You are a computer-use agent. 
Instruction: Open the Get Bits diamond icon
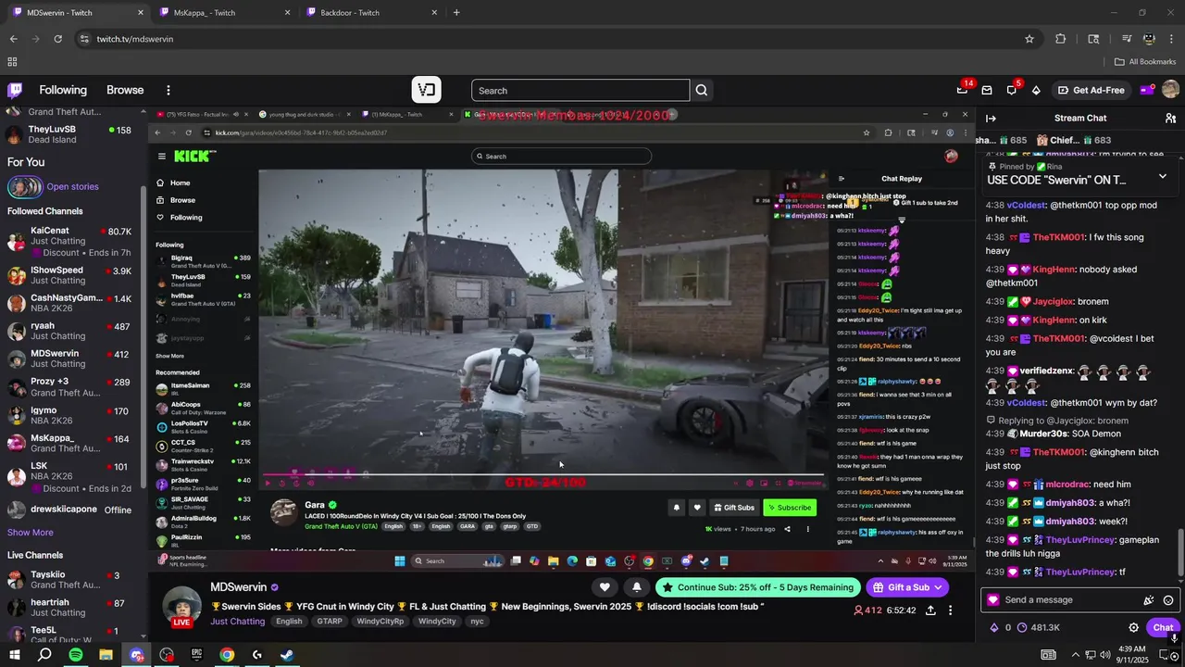[1036, 90]
